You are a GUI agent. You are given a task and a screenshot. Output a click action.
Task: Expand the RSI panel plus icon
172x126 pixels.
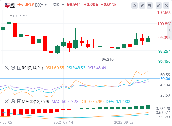coord(19,68)
